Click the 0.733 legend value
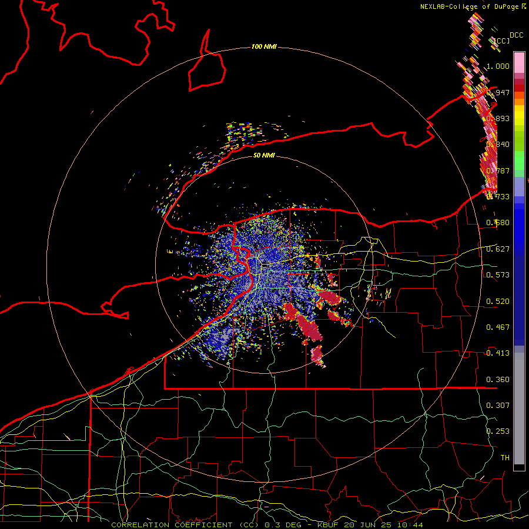 tap(498, 197)
